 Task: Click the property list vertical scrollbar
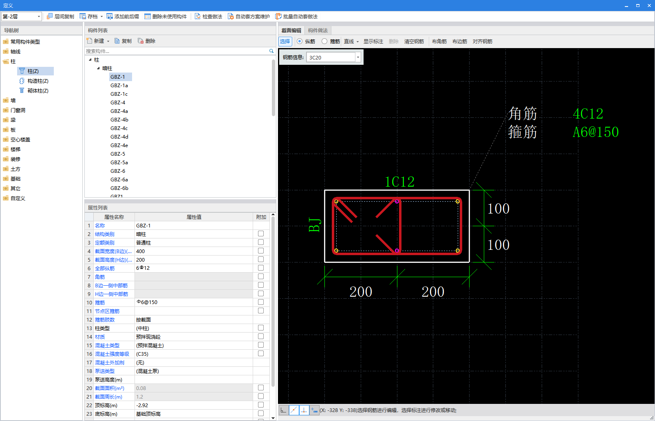[273, 302]
